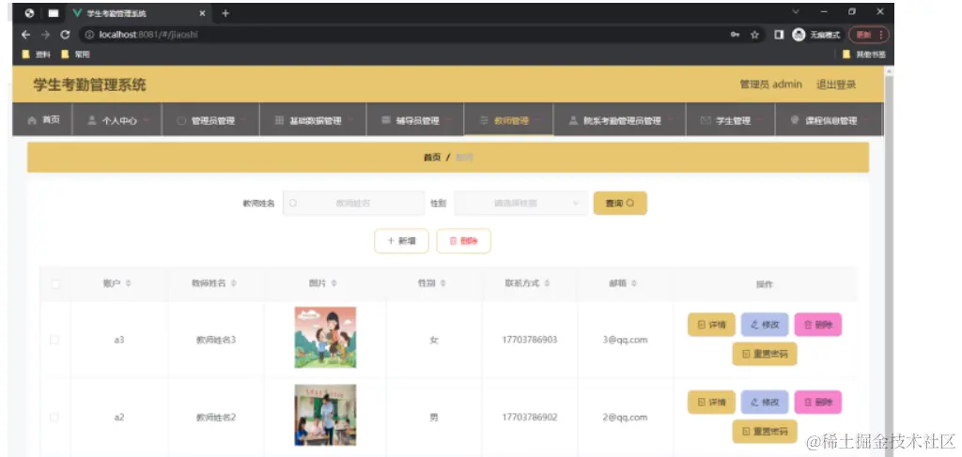Screen dimensions: 962x457
Task: Expand the 辅导员管理 menu
Action: point(415,121)
